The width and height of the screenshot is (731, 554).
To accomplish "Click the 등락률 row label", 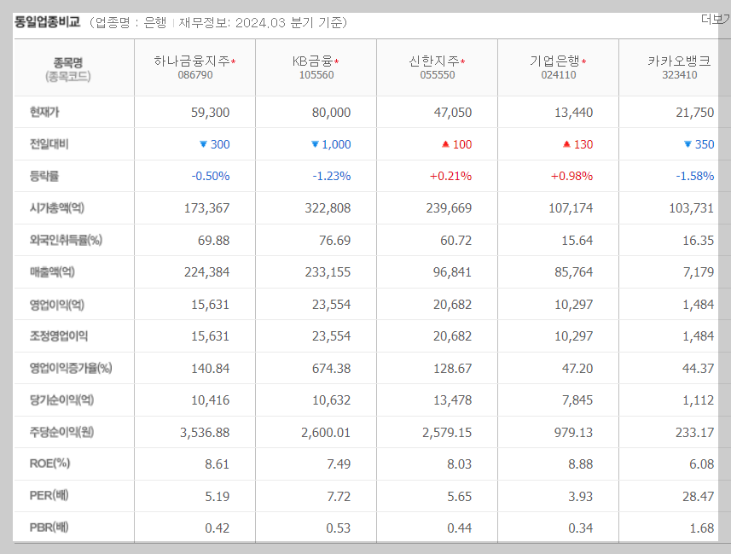I will tap(44, 176).
